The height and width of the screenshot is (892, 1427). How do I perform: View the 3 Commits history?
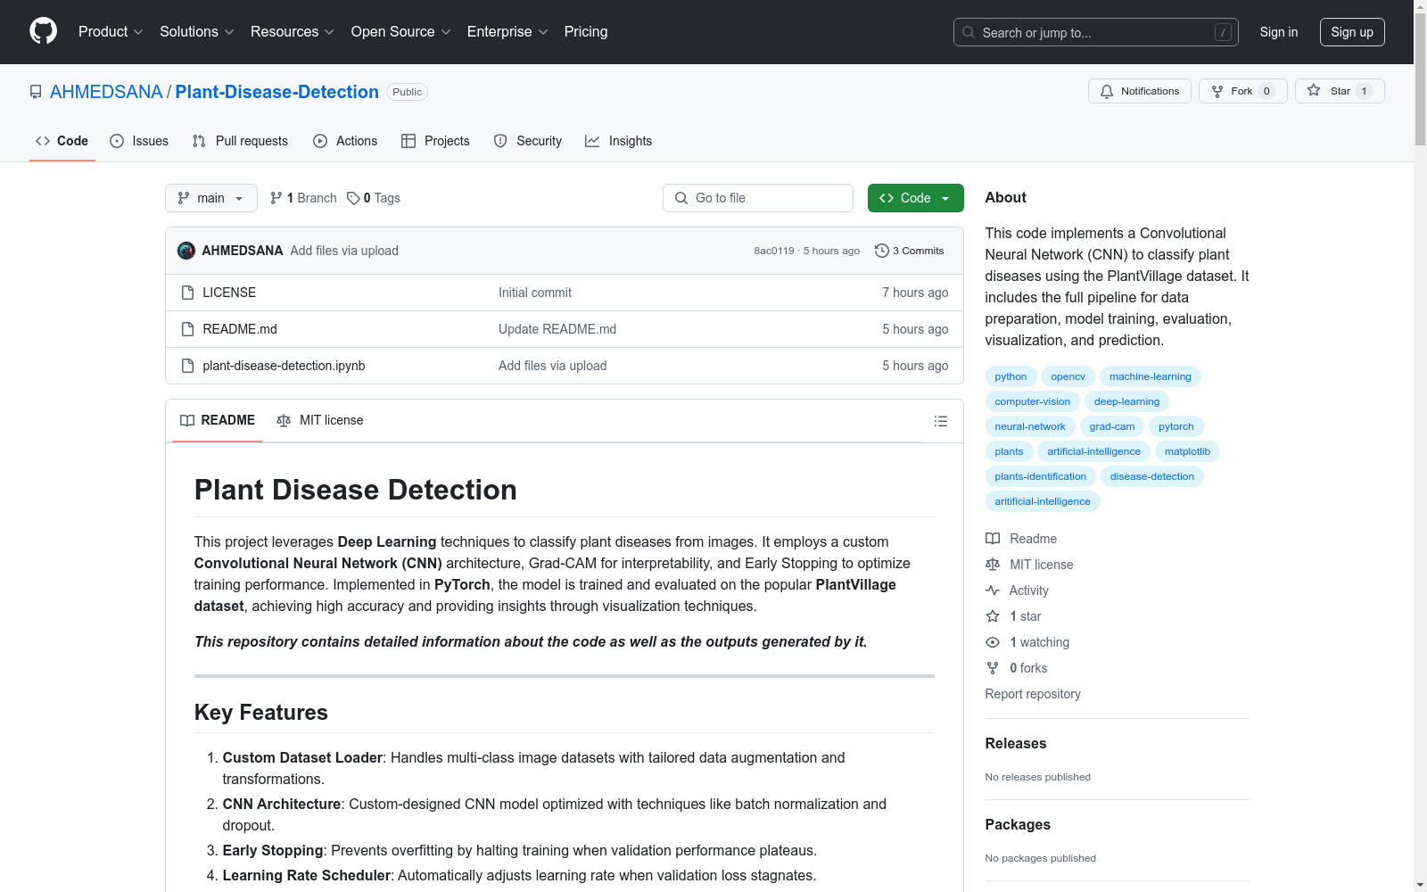(x=910, y=251)
